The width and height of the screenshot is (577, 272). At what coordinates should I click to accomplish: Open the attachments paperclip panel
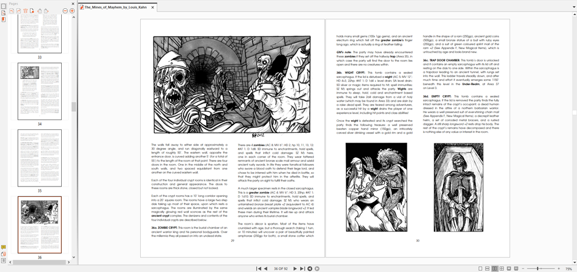[3, 254]
